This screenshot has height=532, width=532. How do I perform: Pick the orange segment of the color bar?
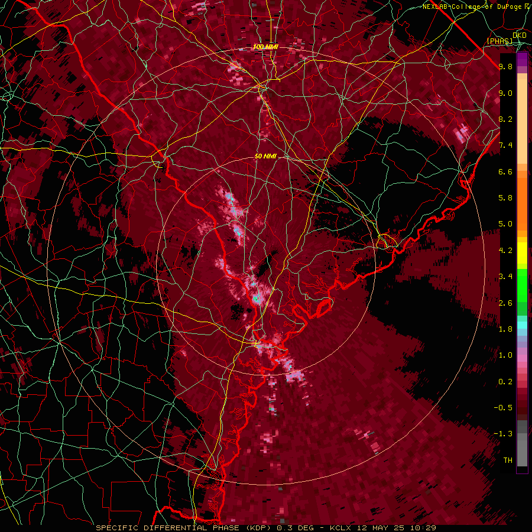coord(522,203)
